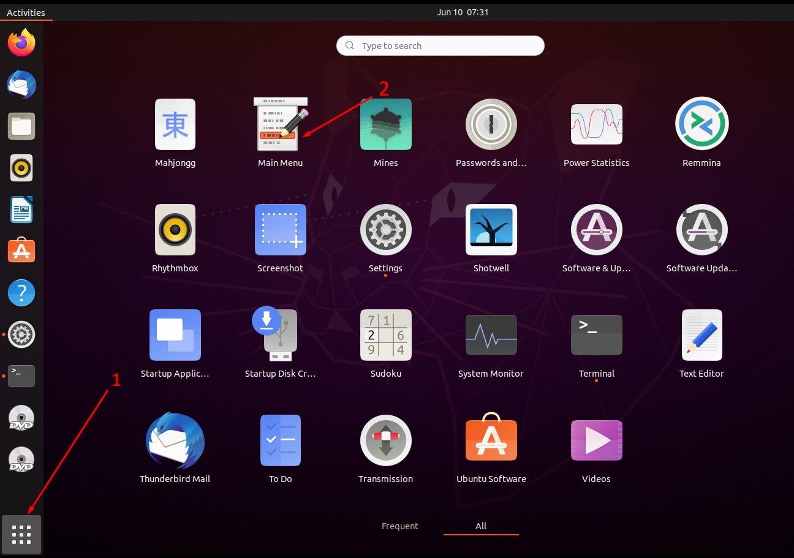This screenshot has height=558, width=794.
Task: Click the Terminal icon in the dock
Action: tap(21, 376)
